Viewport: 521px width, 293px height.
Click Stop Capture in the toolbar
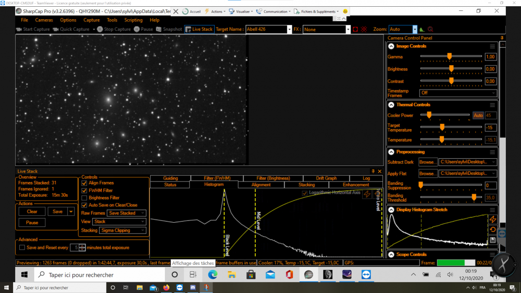(114, 29)
